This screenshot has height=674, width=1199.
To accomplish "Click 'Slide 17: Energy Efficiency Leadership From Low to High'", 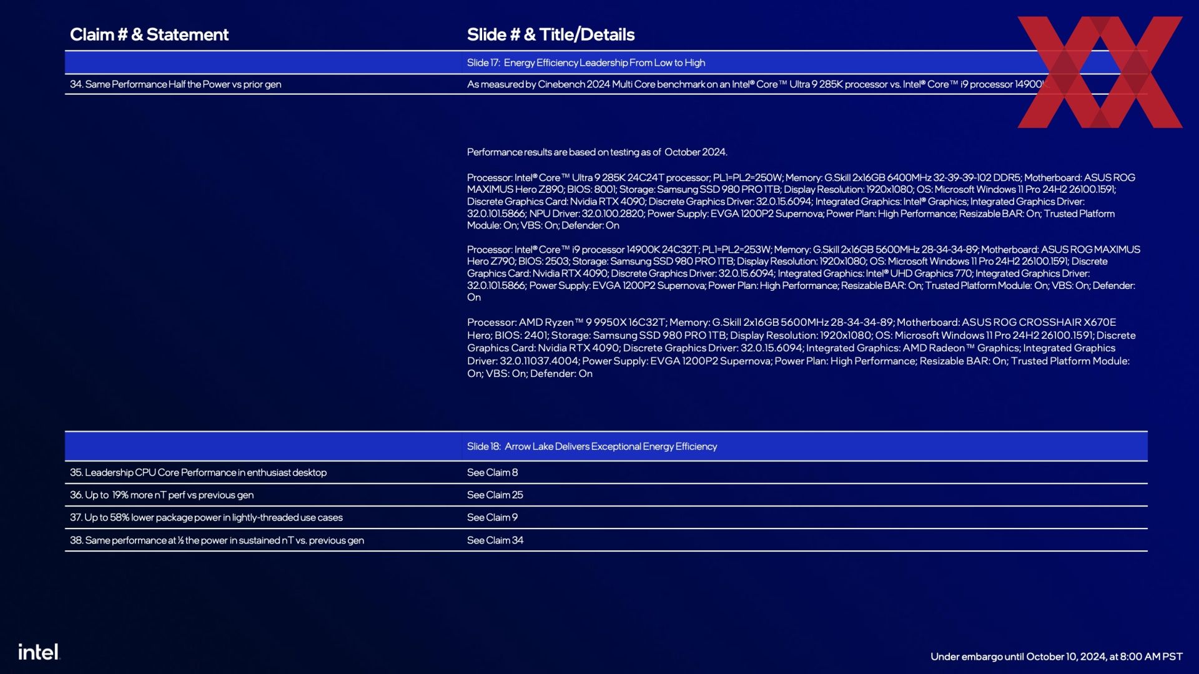I will (x=586, y=62).
